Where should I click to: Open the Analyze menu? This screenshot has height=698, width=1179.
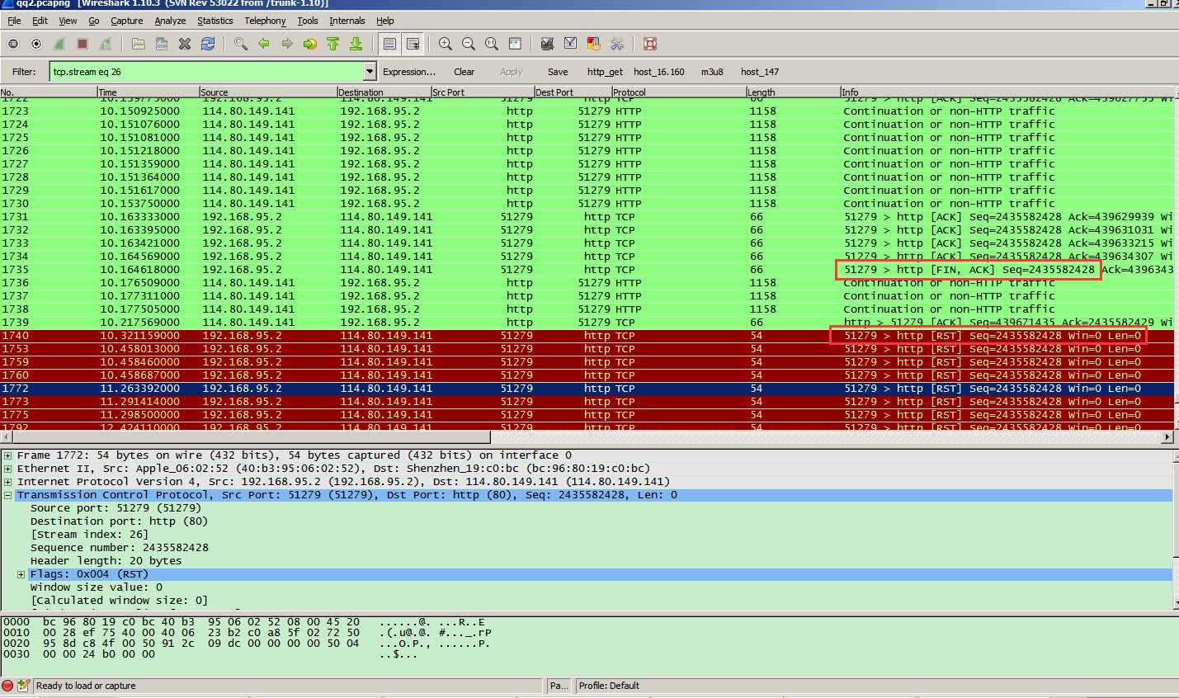click(x=170, y=21)
